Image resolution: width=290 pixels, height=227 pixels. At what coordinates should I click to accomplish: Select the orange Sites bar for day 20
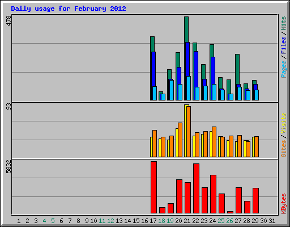(180, 140)
